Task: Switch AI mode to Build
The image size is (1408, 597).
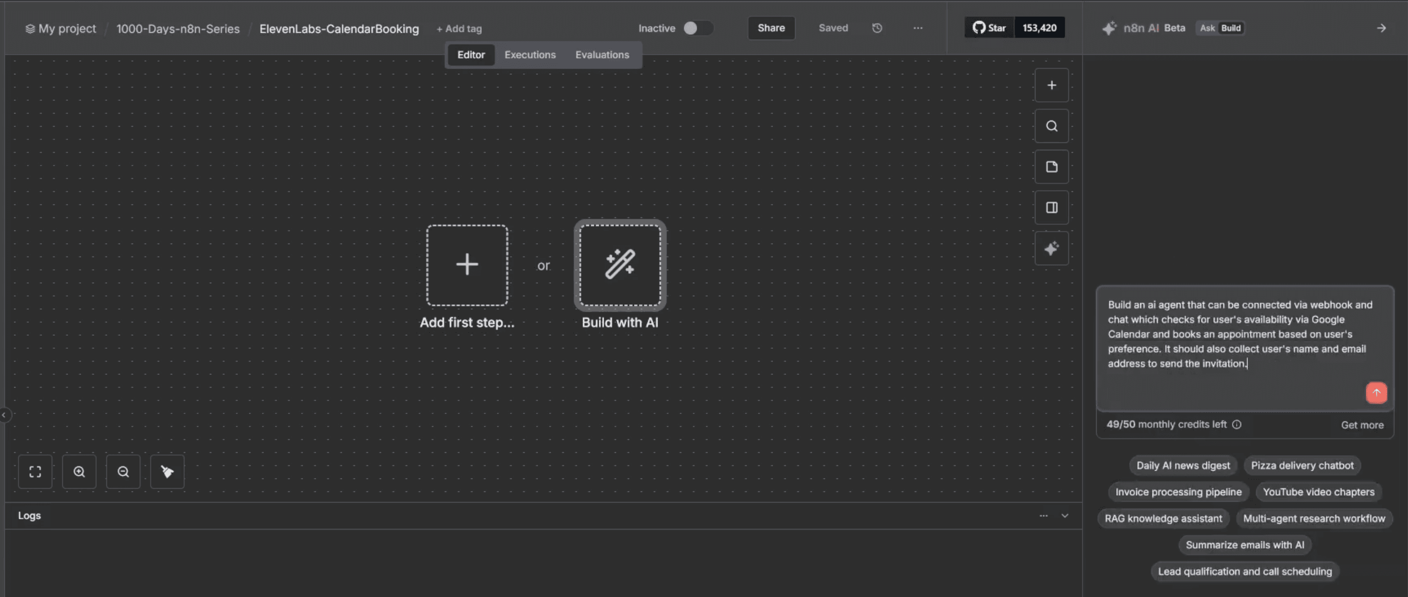Action: 1230,28
